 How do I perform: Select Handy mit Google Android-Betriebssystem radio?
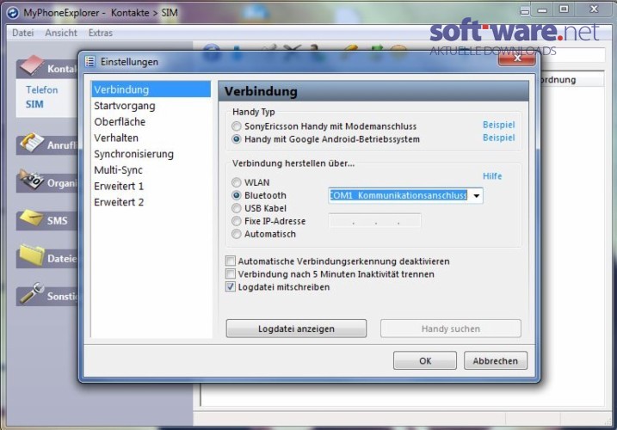236,139
